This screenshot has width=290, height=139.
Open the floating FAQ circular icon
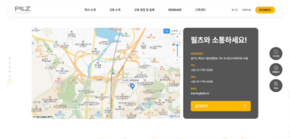tap(276, 86)
